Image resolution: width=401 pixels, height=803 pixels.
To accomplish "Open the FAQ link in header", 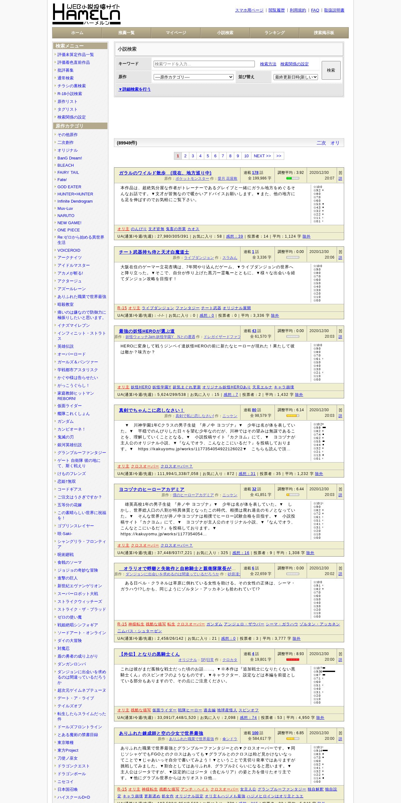I will [315, 10].
